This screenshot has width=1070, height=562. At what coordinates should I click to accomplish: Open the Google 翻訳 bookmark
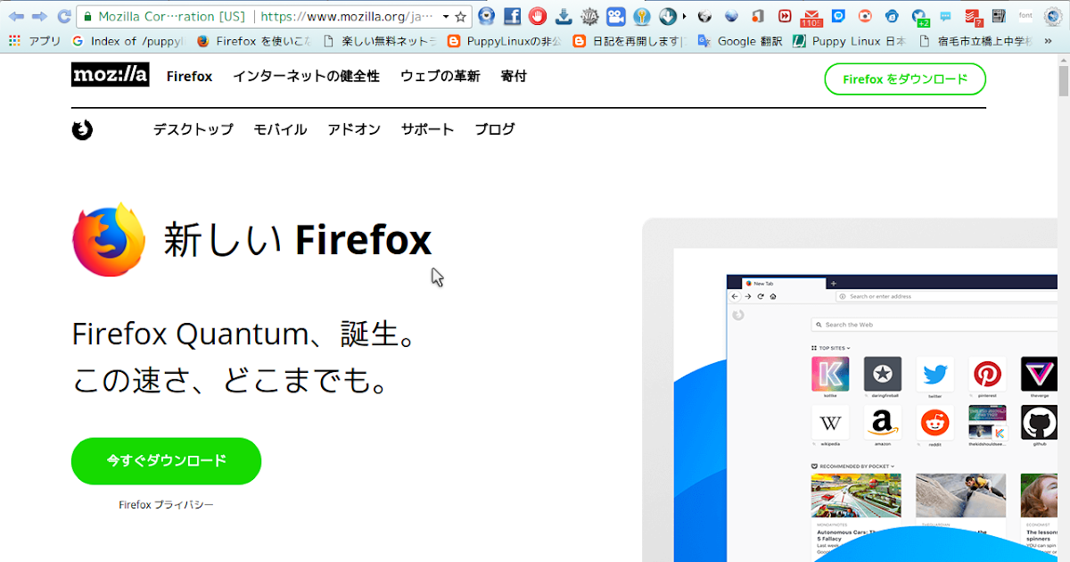(x=740, y=41)
